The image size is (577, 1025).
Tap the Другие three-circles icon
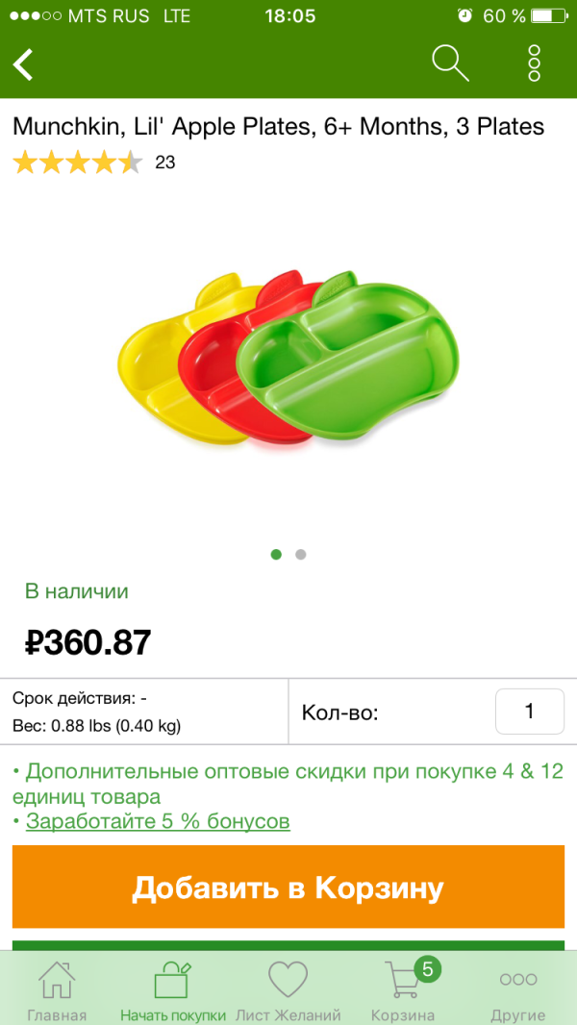click(518, 981)
